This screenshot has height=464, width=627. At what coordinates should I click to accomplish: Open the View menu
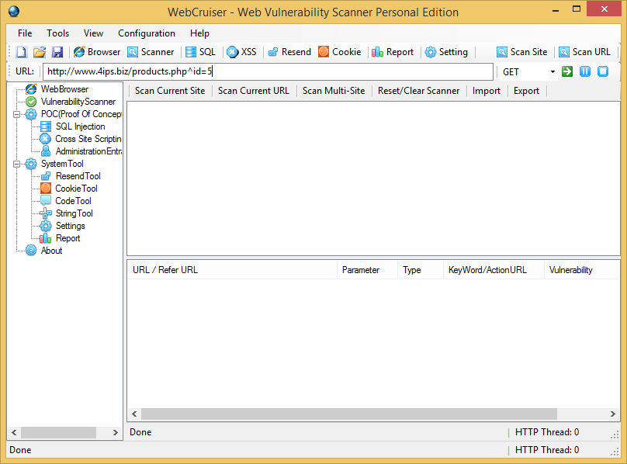click(x=93, y=33)
